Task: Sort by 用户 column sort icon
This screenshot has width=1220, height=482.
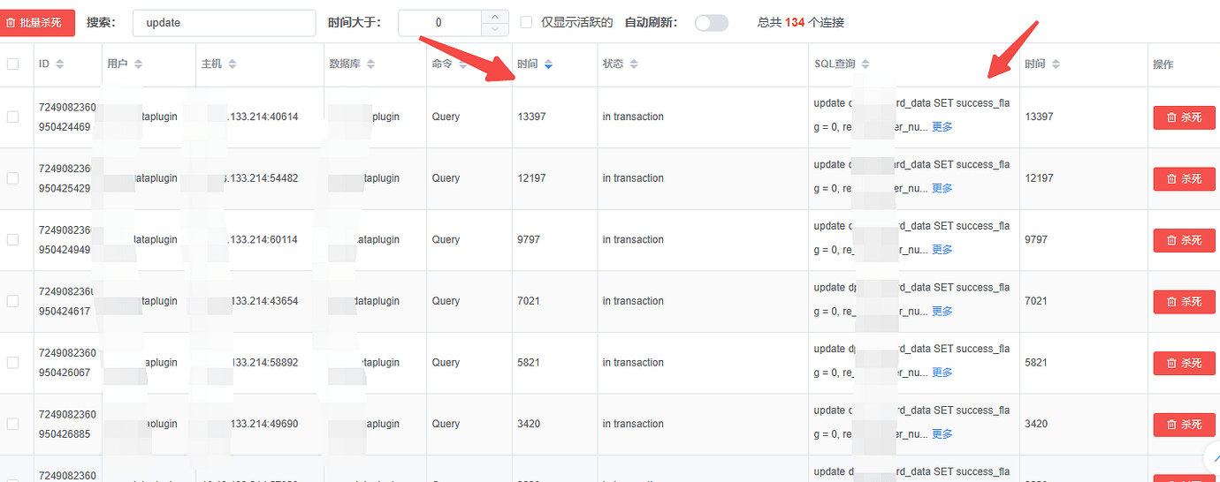Action: click(138, 64)
